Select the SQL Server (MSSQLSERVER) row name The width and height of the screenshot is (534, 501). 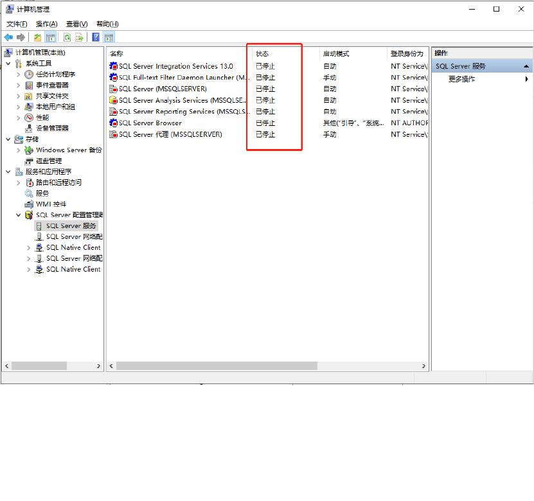(x=163, y=89)
